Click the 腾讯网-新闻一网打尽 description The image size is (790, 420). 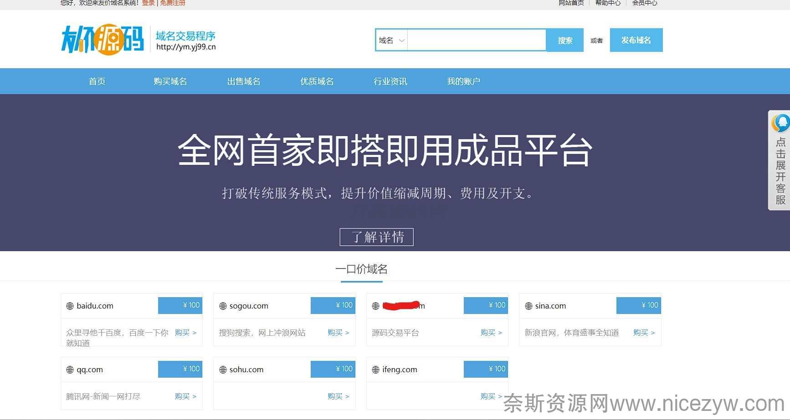coord(103,396)
